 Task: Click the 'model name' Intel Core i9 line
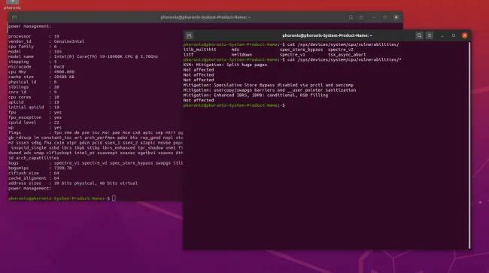click(x=83, y=56)
